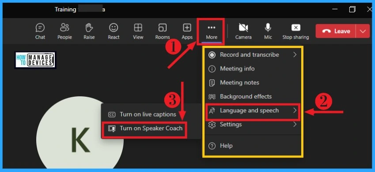375x172 pixels.
Task: Expand the Settings chevron arrow
Action: pos(295,124)
